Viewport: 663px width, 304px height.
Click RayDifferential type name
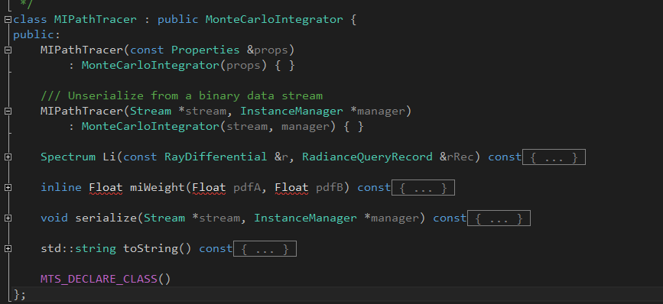pyautogui.click(x=216, y=157)
